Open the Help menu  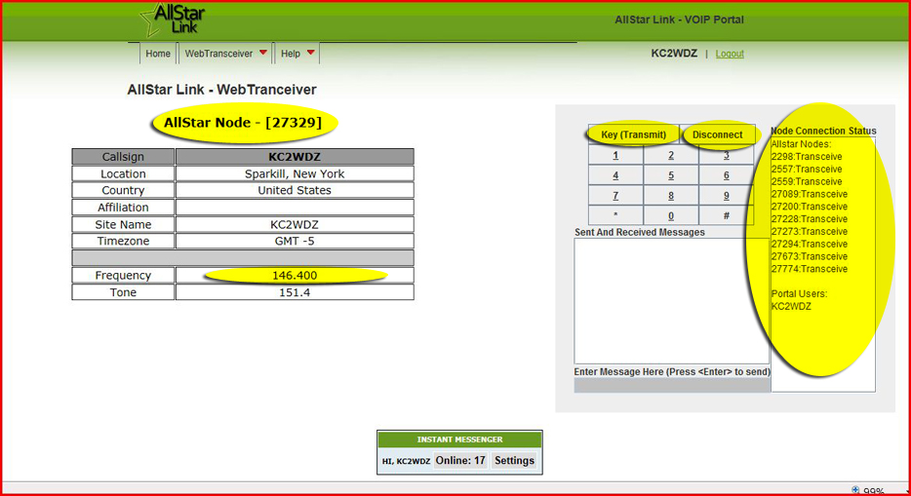(291, 54)
